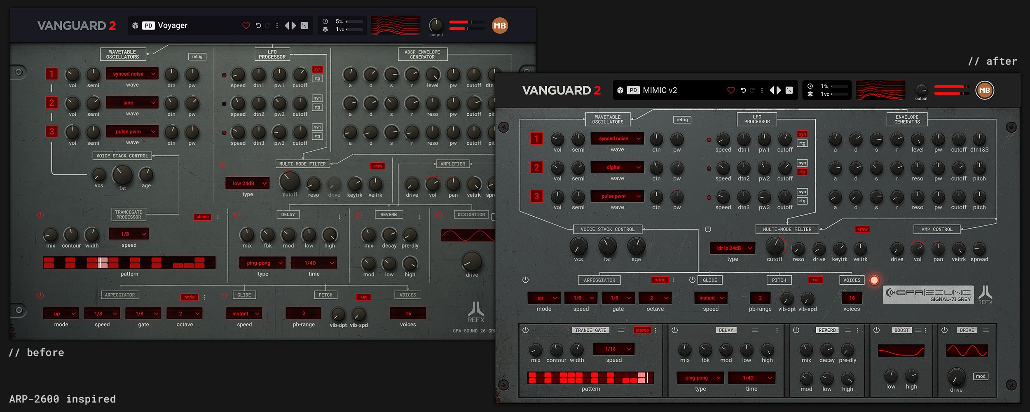1030x412 pixels.
Task: Toggle Delay power in the MIMIC v2 window
Action: pyautogui.click(x=674, y=330)
